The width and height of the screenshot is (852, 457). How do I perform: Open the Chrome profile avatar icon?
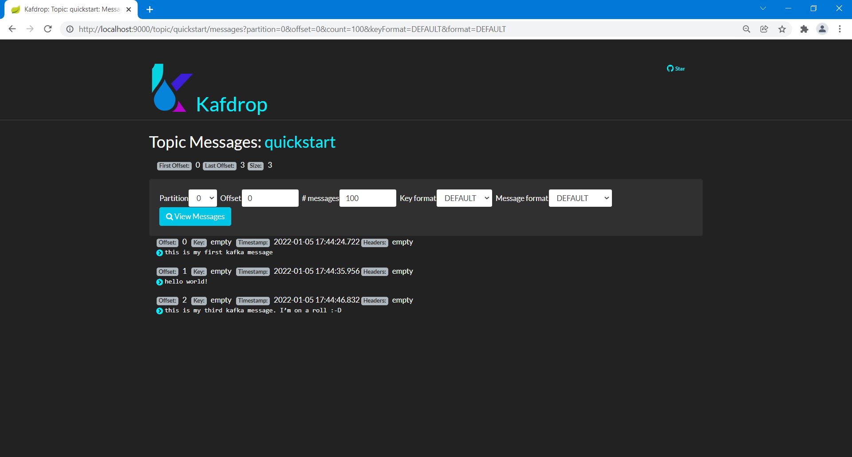822,29
